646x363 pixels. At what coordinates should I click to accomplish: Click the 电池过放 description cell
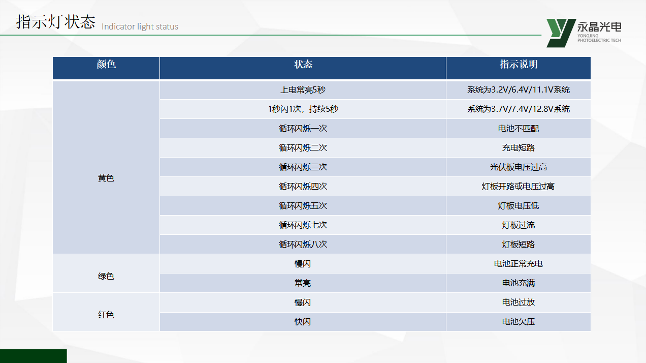519,302
